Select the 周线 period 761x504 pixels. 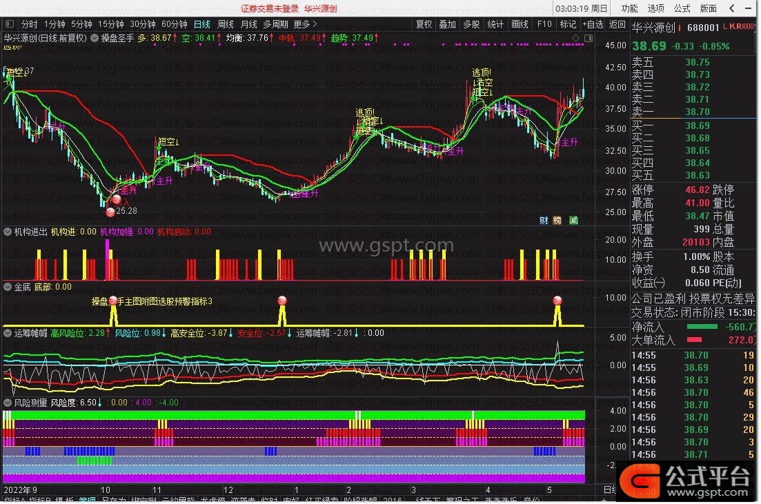[x=226, y=23]
